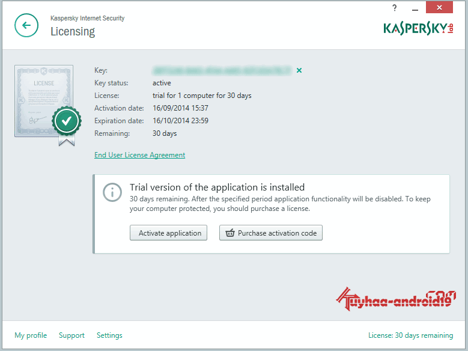Click 'Kaspersky Internet Security' header text
This screenshot has height=351, width=468.
(x=88, y=18)
